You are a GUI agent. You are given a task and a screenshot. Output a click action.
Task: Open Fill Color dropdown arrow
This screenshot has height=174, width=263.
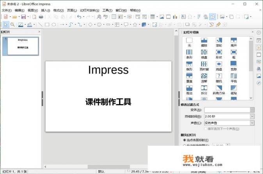click(34, 25)
